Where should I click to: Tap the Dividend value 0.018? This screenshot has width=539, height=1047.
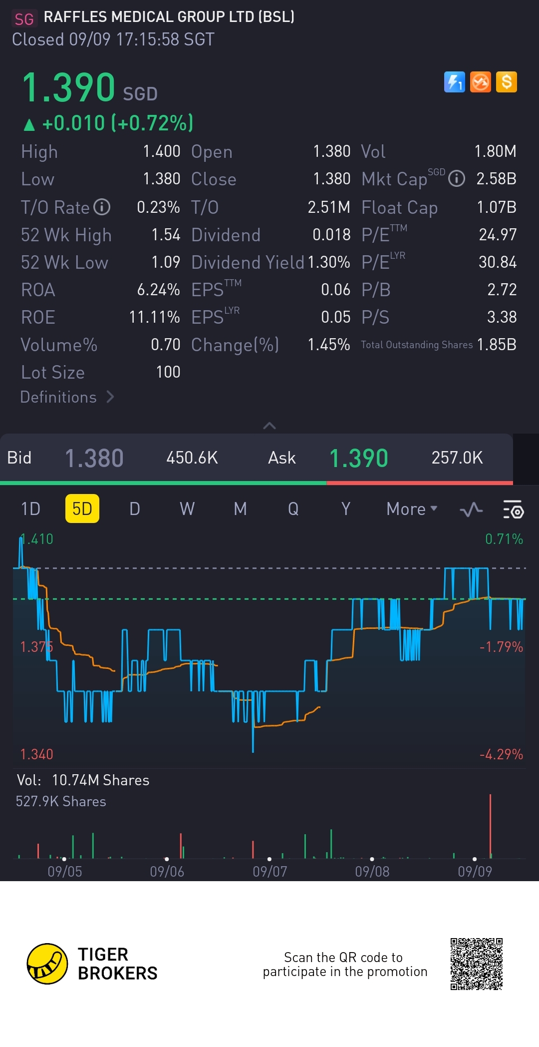pyautogui.click(x=331, y=235)
